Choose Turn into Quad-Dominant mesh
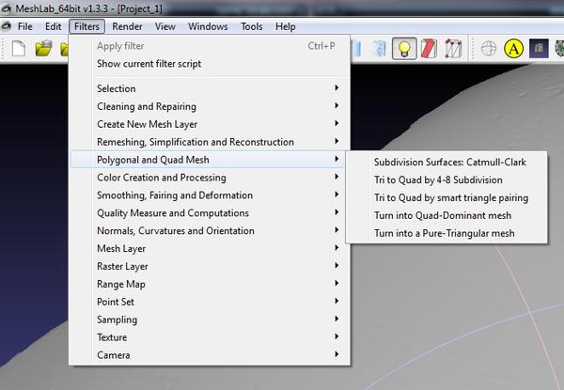Viewport: 564px width, 390px height. coord(446,215)
